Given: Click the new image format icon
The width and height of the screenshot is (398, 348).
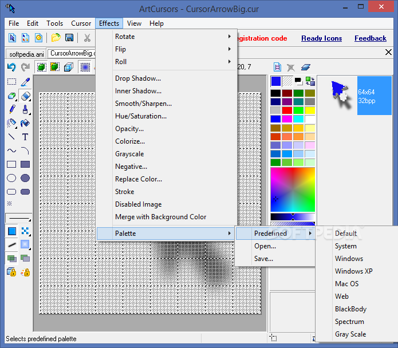Looking at the screenshot, I should tap(277, 67).
